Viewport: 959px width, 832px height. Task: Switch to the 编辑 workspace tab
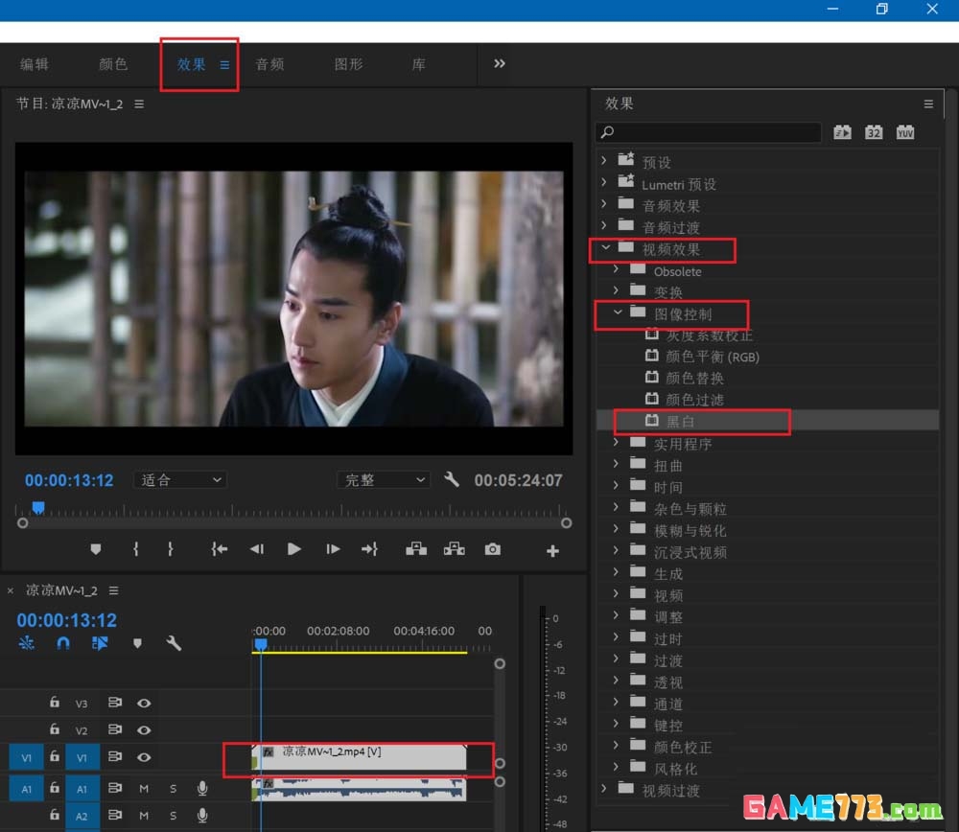35,64
